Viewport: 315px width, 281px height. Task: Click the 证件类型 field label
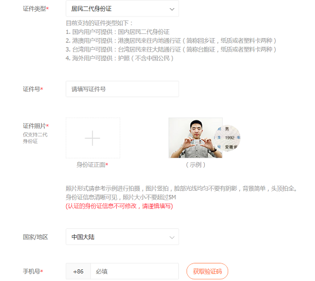[x=36, y=9]
